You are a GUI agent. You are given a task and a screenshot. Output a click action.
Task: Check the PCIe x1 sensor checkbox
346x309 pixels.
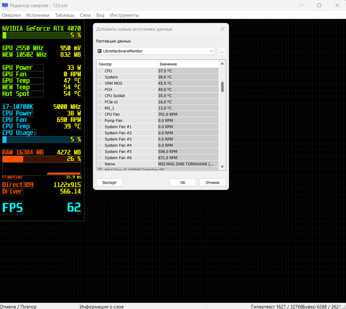click(x=100, y=102)
